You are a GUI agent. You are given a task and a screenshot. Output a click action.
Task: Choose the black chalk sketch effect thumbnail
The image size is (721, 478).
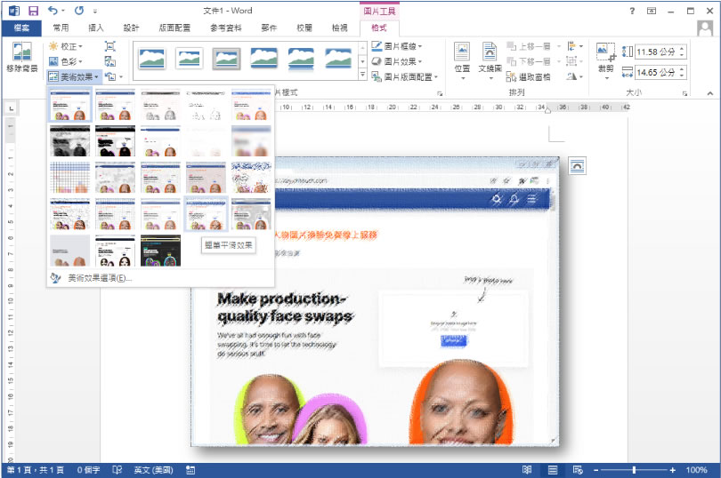tap(70, 141)
